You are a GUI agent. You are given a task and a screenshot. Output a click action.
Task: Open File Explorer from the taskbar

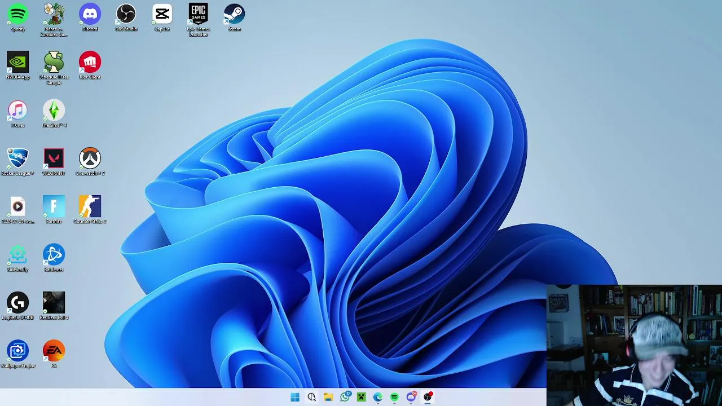328,398
